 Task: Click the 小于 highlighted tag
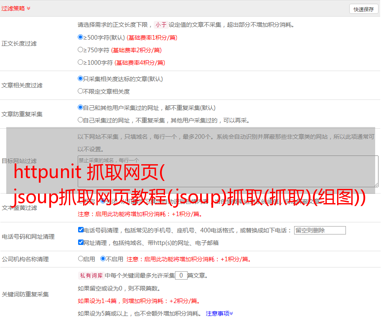pyautogui.click(x=161, y=25)
